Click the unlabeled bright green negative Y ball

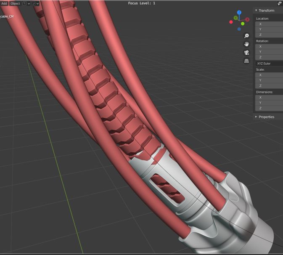click(243, 24)
